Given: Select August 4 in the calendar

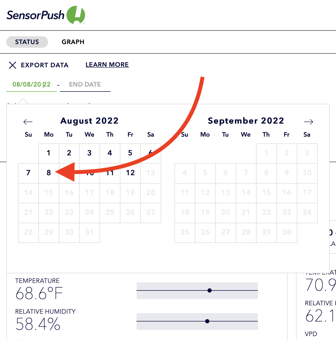Looking at the screenshot, I should pos(110,153).
